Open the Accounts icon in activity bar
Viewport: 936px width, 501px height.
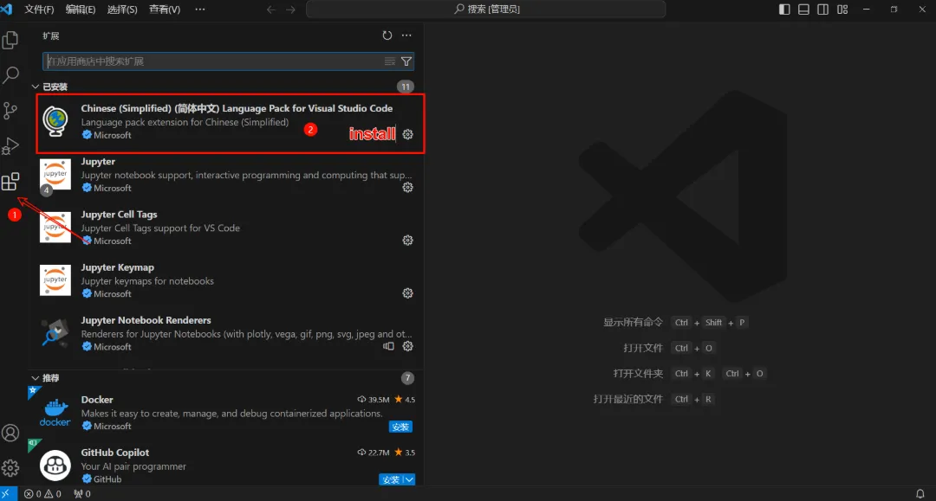(x=10, y=434)
